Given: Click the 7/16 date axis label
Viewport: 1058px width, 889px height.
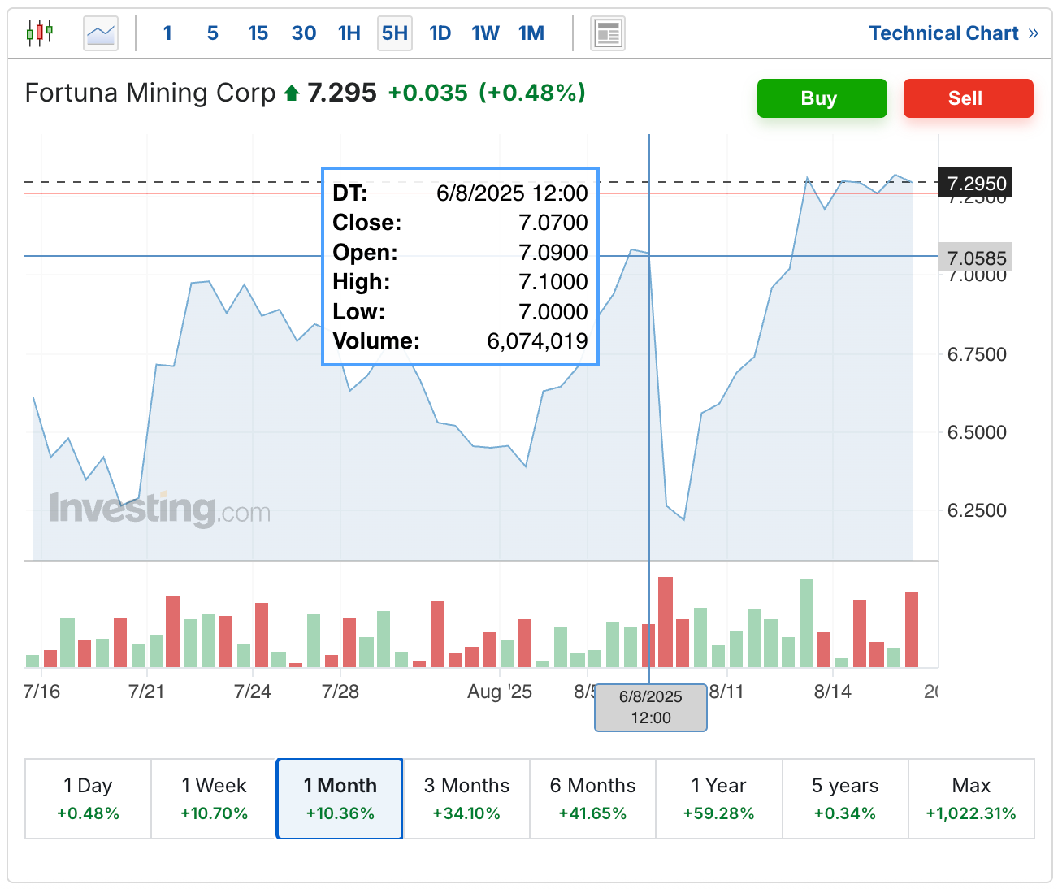Looking at the screenshot, I should tap(42, 692).
